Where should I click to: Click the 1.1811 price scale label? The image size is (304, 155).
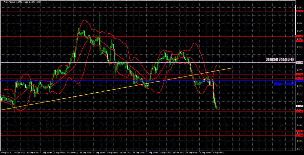pyautogui.click(x=299, y=55)
